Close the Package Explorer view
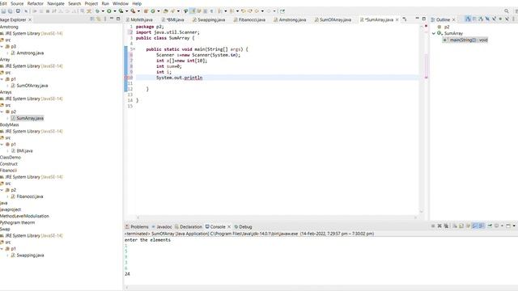Screen dimensions: 518x291 (x=30, y=19)
